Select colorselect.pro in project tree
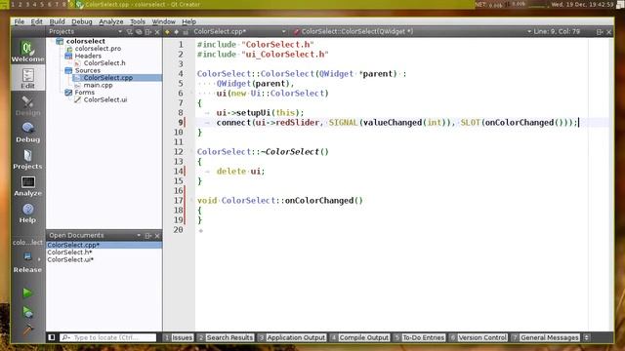The height and width of the screenshot is (351, 625). point(98,48)
